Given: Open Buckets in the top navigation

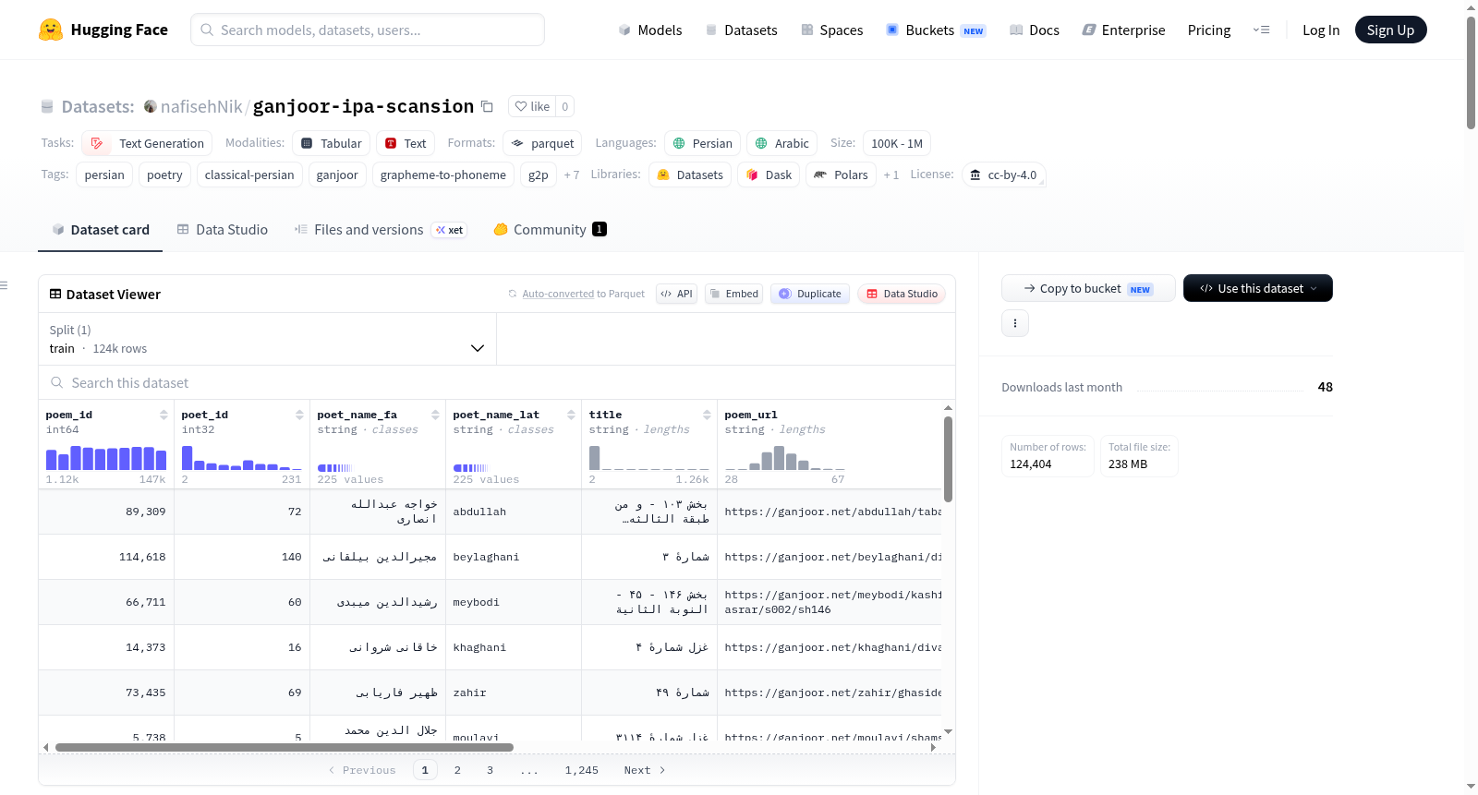Looking at the screenshot, I should click(936, 30).
